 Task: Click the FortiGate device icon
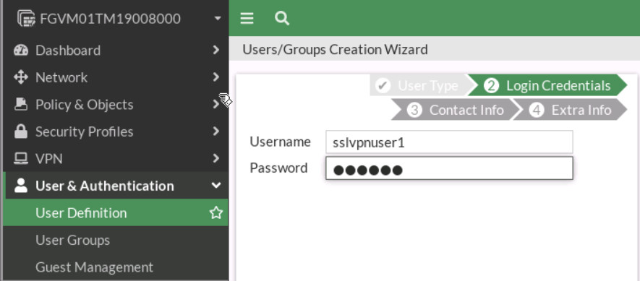click(x=27, y=18)
